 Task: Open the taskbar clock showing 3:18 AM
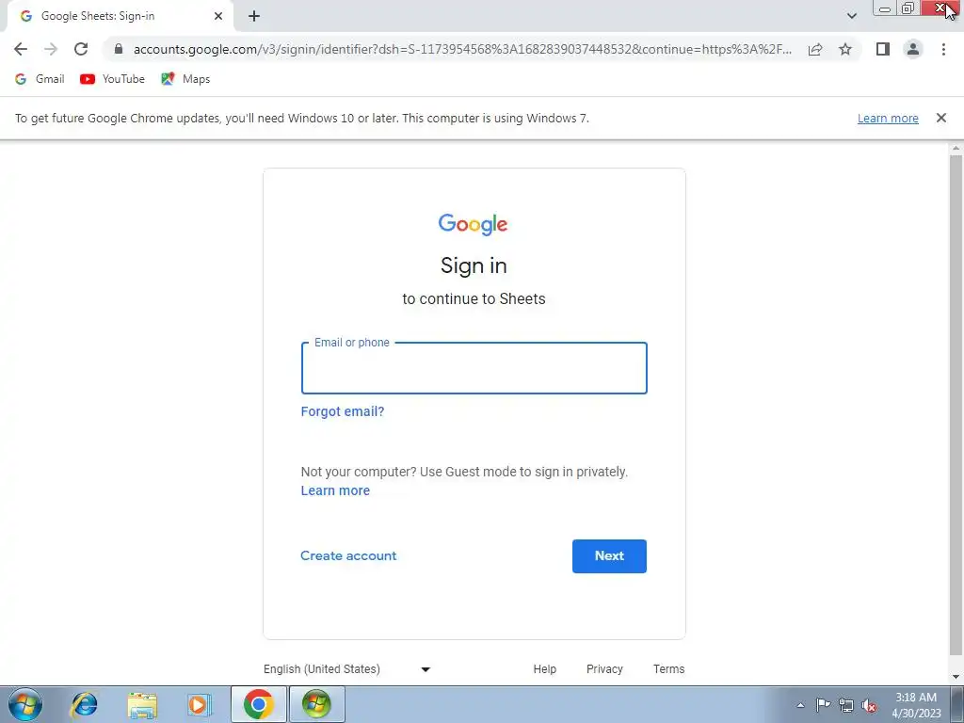pyautogui.click(x=916, y=705)
